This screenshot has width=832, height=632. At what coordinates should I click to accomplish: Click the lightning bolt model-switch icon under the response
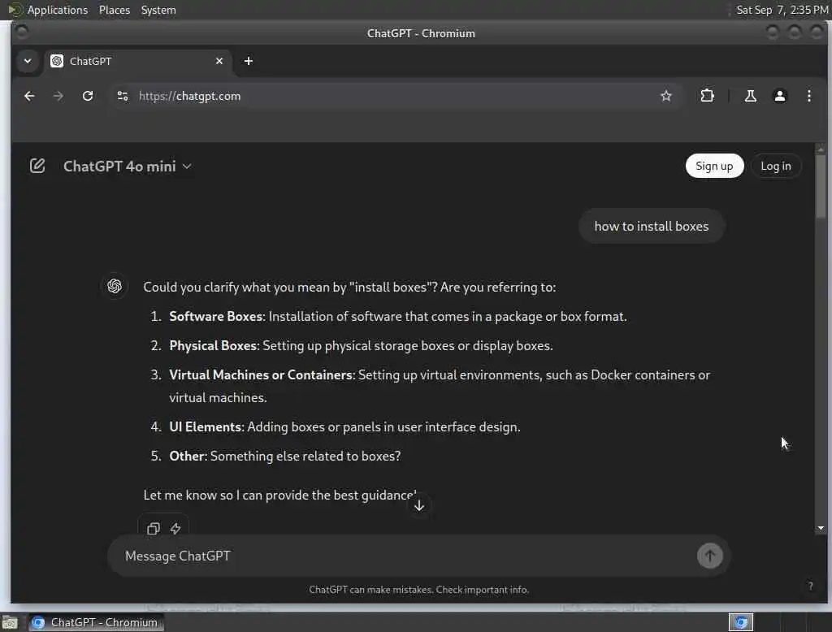pos(175,529)
